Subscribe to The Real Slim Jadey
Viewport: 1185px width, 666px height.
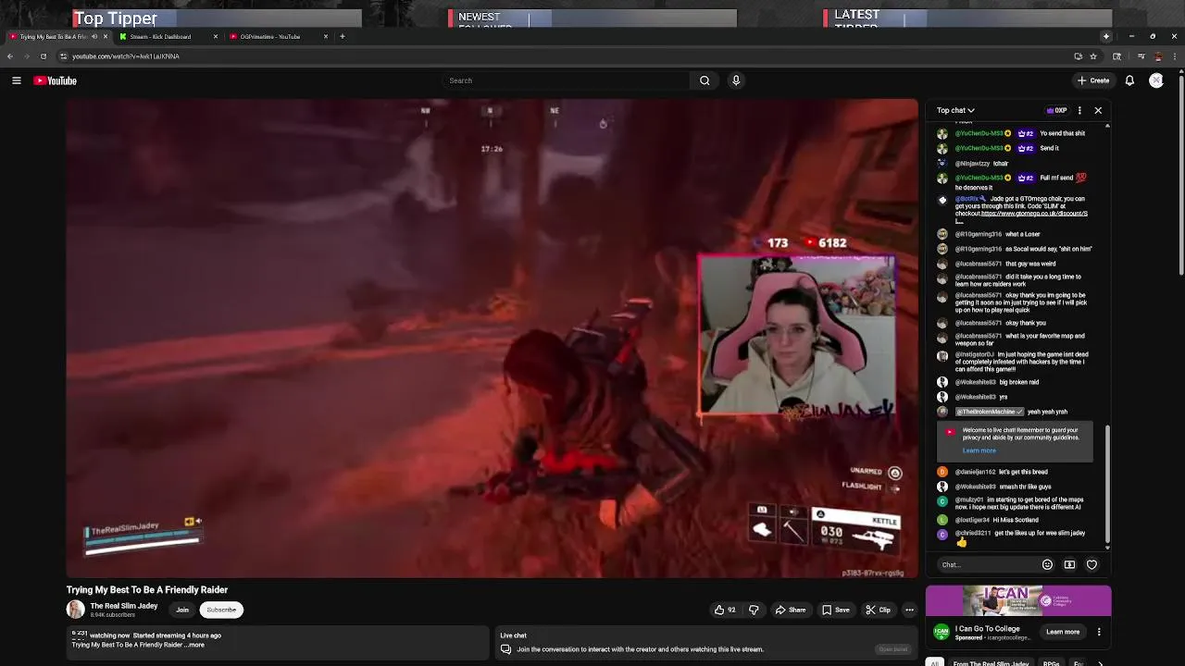pyautogui.click(x=221, y=610)
